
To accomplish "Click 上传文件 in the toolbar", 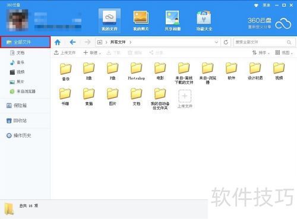I will [x=65, y=53].
